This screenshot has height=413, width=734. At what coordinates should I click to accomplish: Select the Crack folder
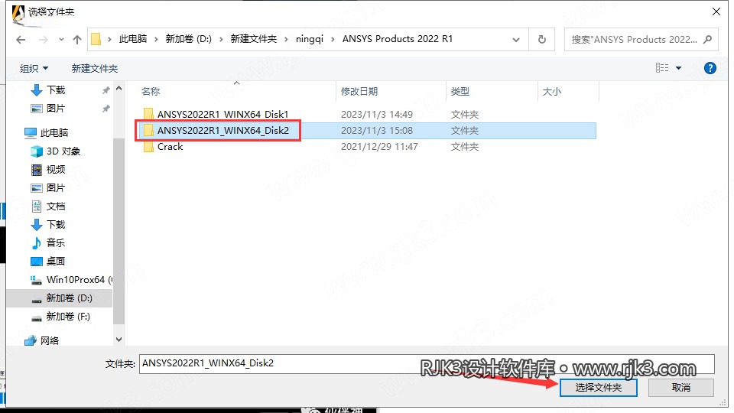pyautogui.click(x=170, y=147)
